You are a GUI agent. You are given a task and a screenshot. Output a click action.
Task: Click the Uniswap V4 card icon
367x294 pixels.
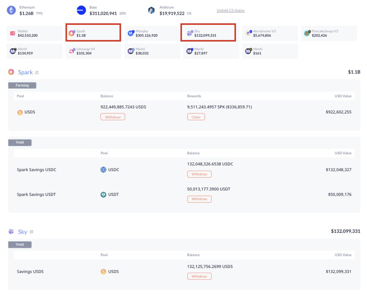(x=72, y=51)
